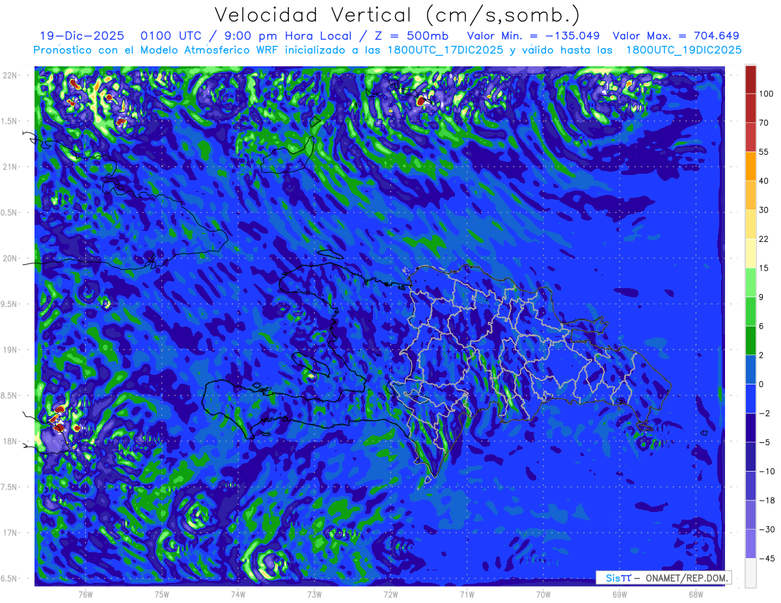Click the "75W" longitude label

click(x=162, y=595)
